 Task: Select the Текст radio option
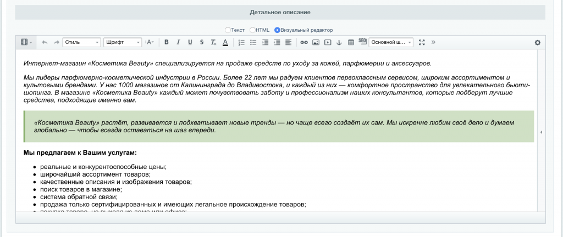click(228, 30)
